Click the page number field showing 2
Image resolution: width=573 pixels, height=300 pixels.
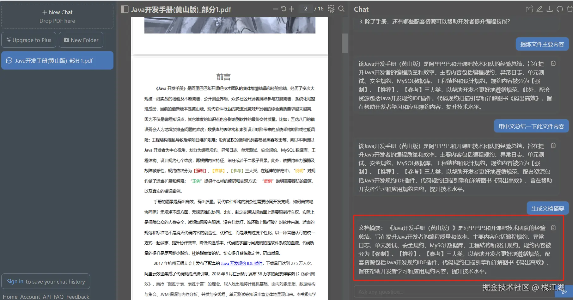click(306, 9)
